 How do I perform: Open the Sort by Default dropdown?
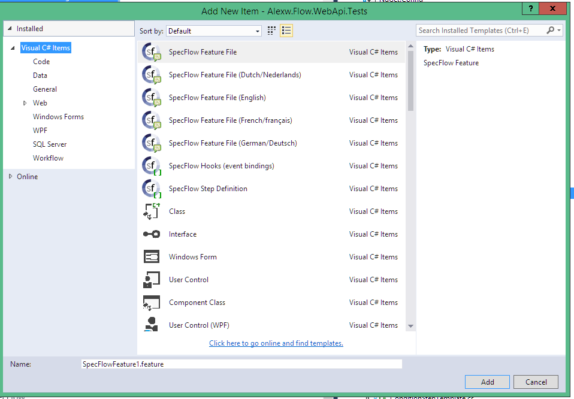tap(214, 31)
